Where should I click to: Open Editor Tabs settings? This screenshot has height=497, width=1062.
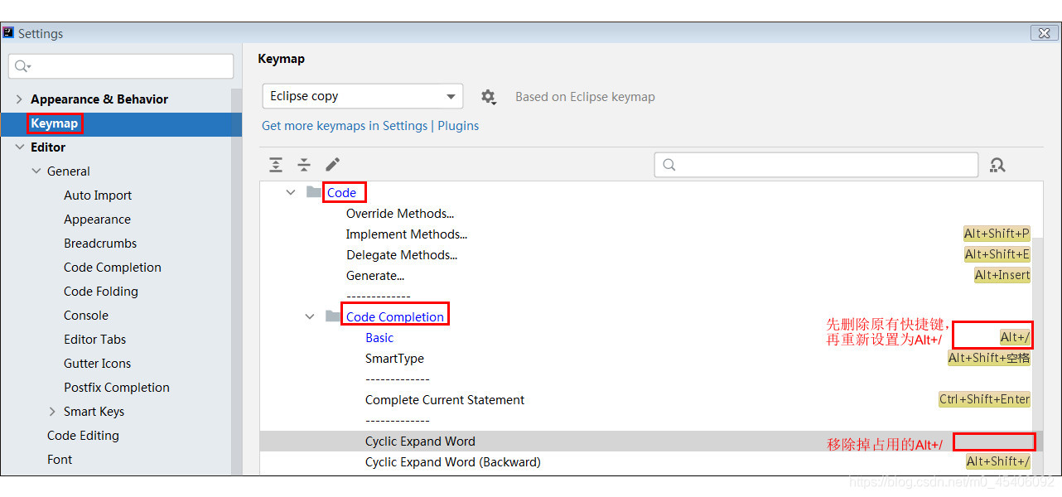pos(95,340)
